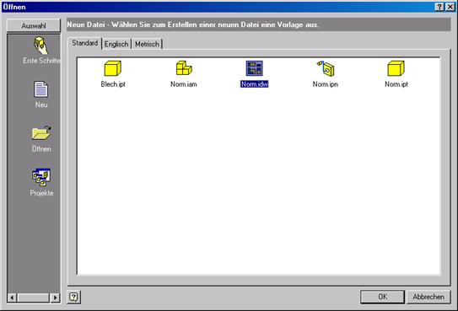
Task: Select the Norm.ipt part template icon
Action: pos(396,68)
